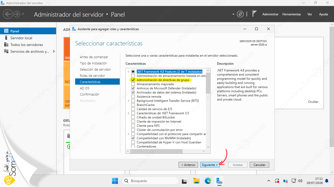Enable the BranchCache feature checkbox
334x187 pixels.
point(133,105)
